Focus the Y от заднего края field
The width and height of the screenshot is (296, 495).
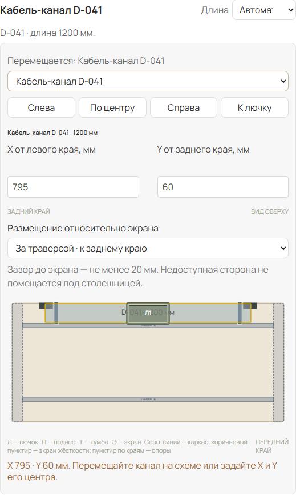click(223, 187)
